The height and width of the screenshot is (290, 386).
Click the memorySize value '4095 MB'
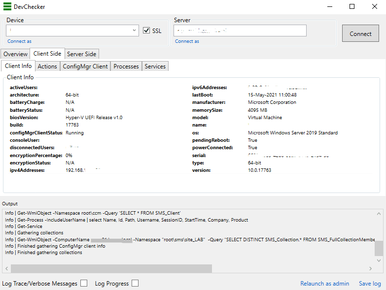(x=257, y=110)
